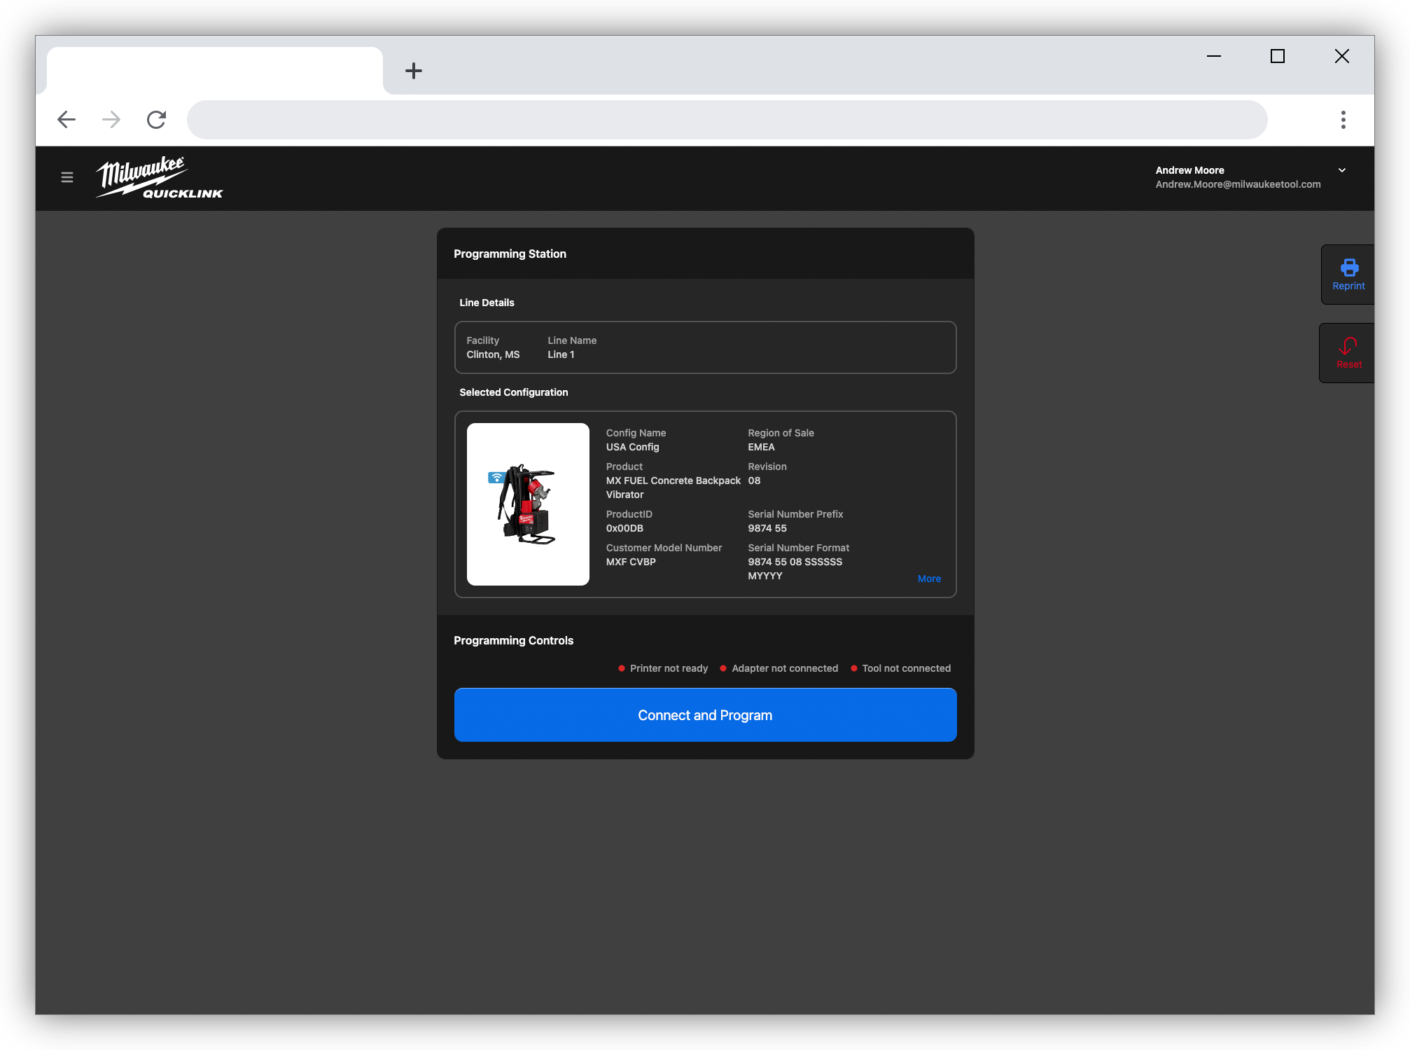Click the Programming Controls heading

click(x=513, y=640)
